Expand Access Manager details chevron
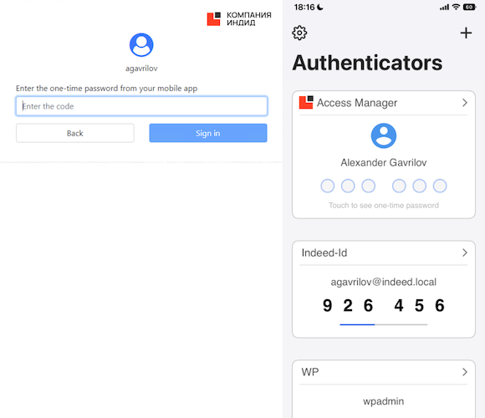Image resolution: width=485 pixels, height=418 pixels. (x=465, y=103)
